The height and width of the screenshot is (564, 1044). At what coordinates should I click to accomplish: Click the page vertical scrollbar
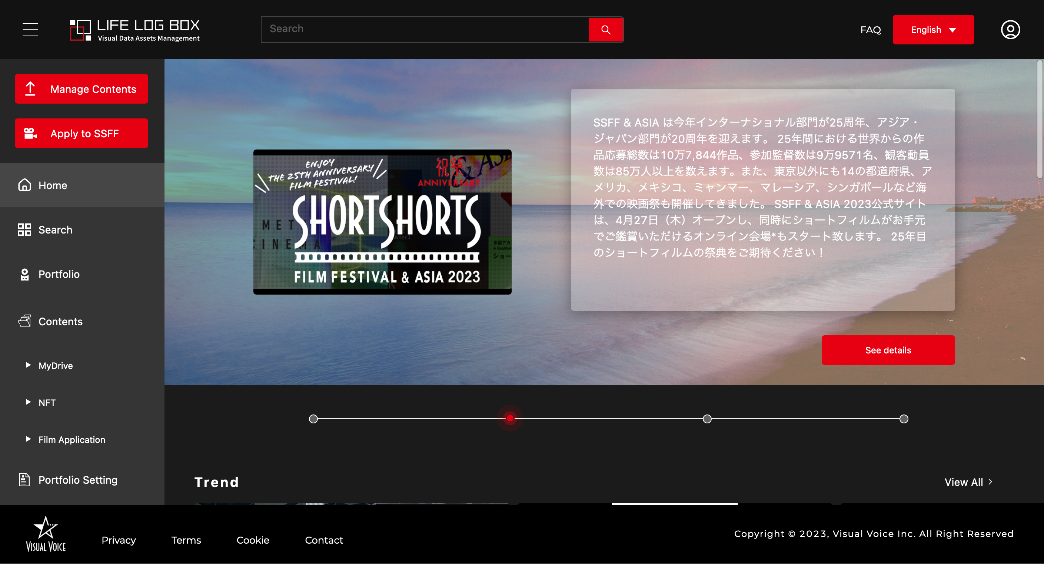[x=1040, y=119]
